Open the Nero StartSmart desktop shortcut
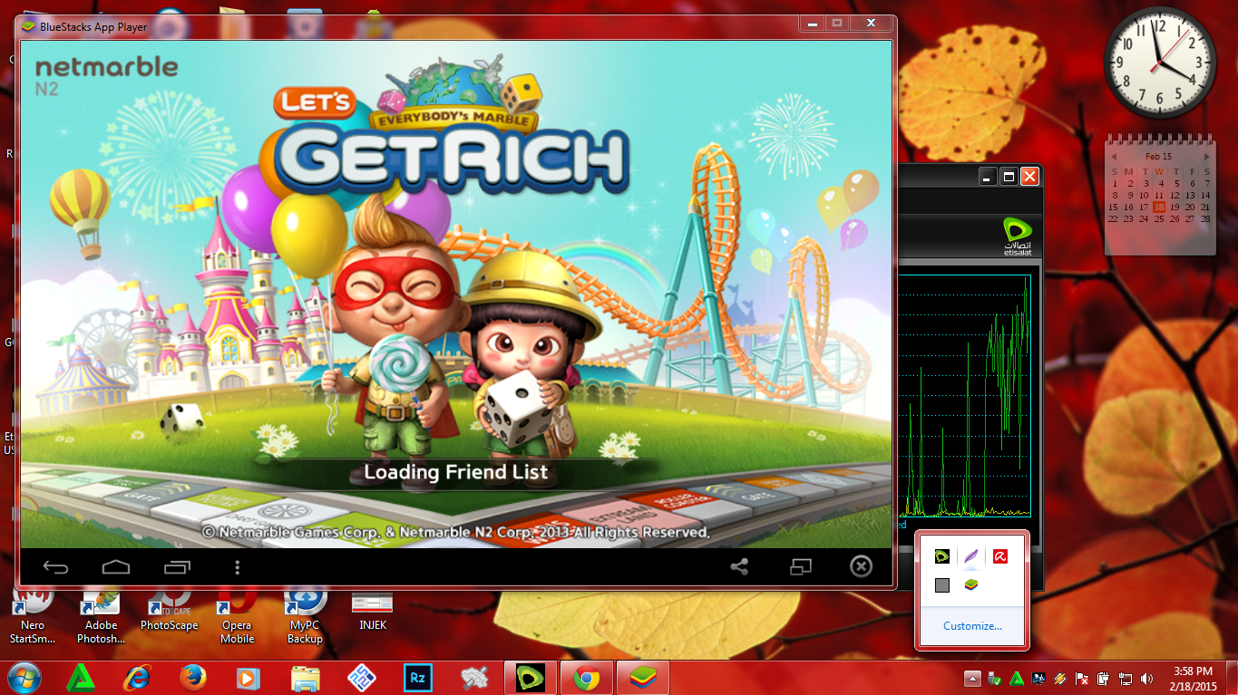The image size is (1238, 695). (33, 616)
